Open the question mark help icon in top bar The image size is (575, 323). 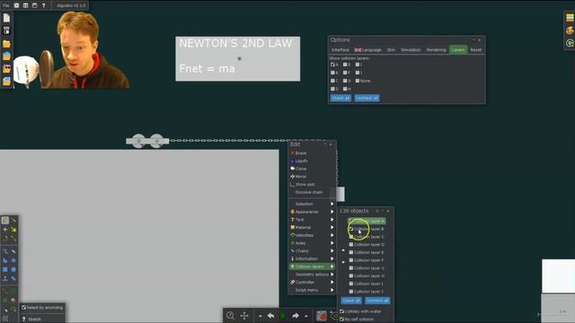(x=44, y=5)
